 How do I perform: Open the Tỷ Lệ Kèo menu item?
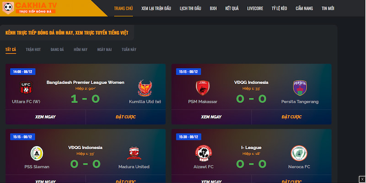coord(279,8)
